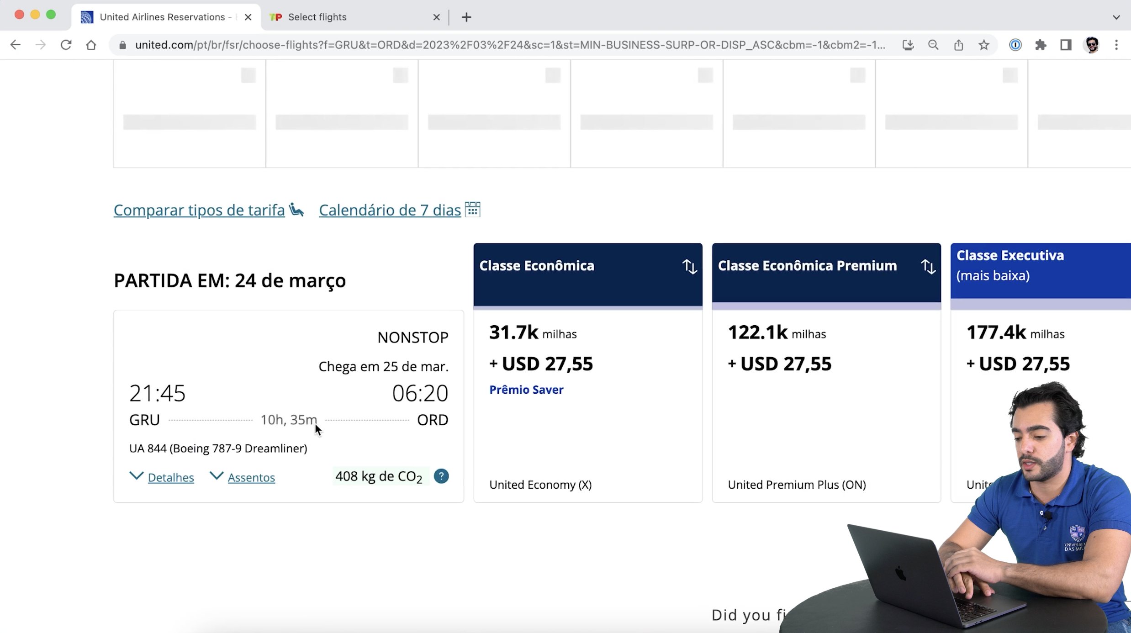Viewport: 1131px width, 633px height.
Task: Click the 10h, 35m duration text
Action: pyautogui.click(x=288, y=420)
